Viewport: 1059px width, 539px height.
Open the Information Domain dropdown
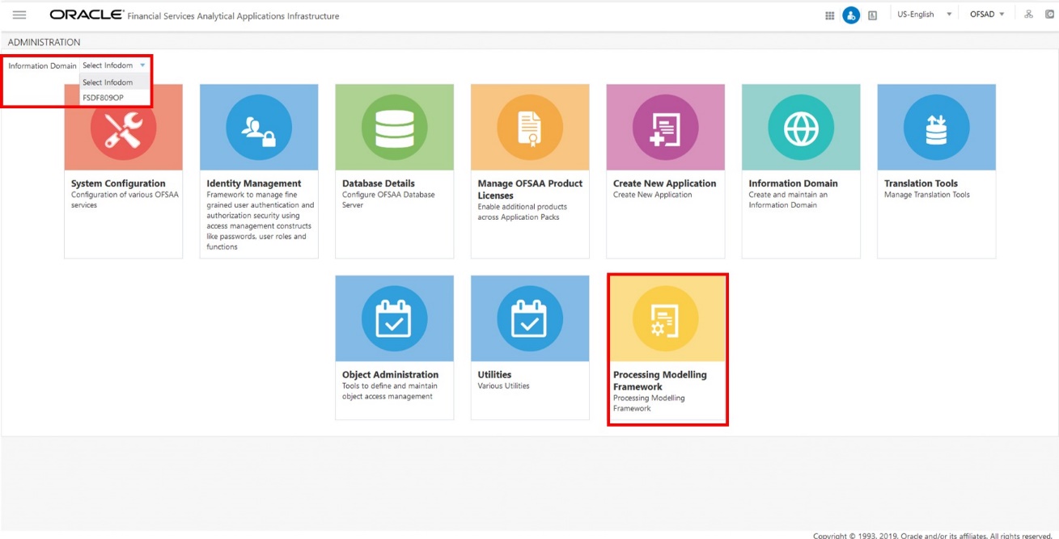click(114, 65)
